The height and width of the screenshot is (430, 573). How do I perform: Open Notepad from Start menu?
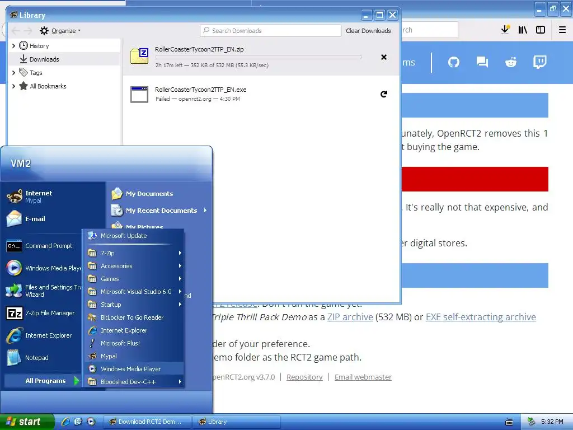(43, 358)
